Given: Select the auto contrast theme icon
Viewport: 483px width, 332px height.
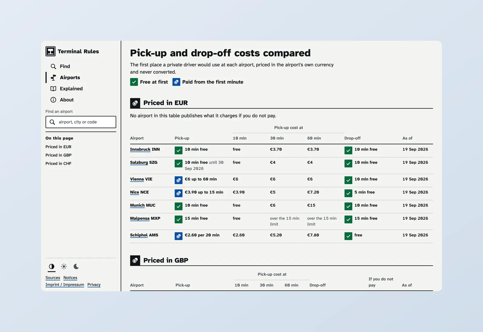Looking at the screenshot, I should [x=52, y=267].
